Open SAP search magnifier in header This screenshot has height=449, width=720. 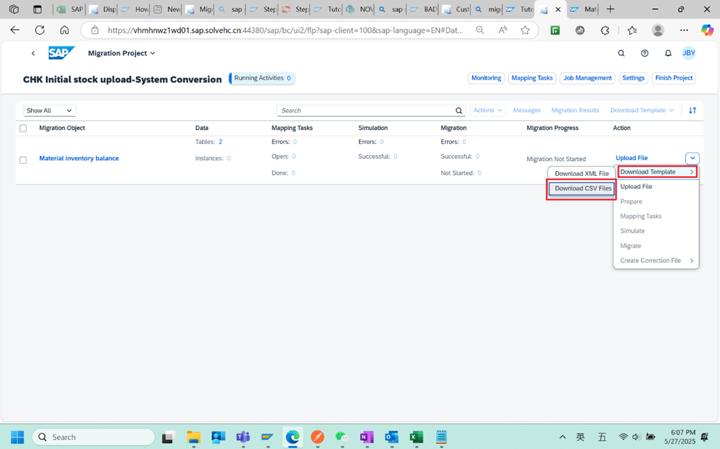pyautogui.click(x=621, y=53)
